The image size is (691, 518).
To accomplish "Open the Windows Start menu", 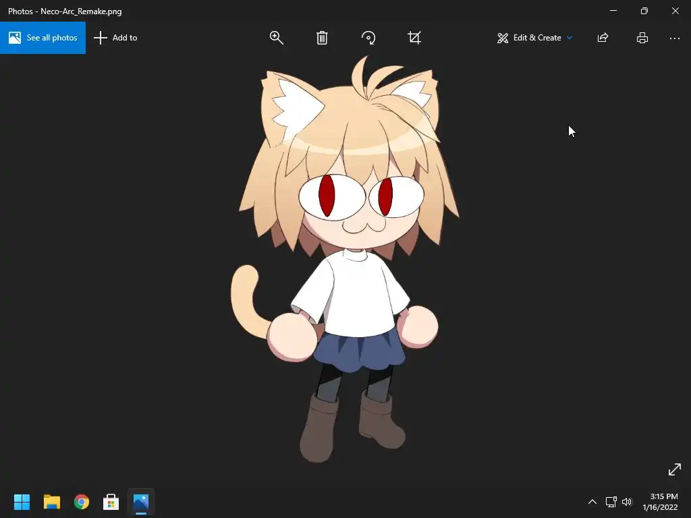I will coord(22,502).
